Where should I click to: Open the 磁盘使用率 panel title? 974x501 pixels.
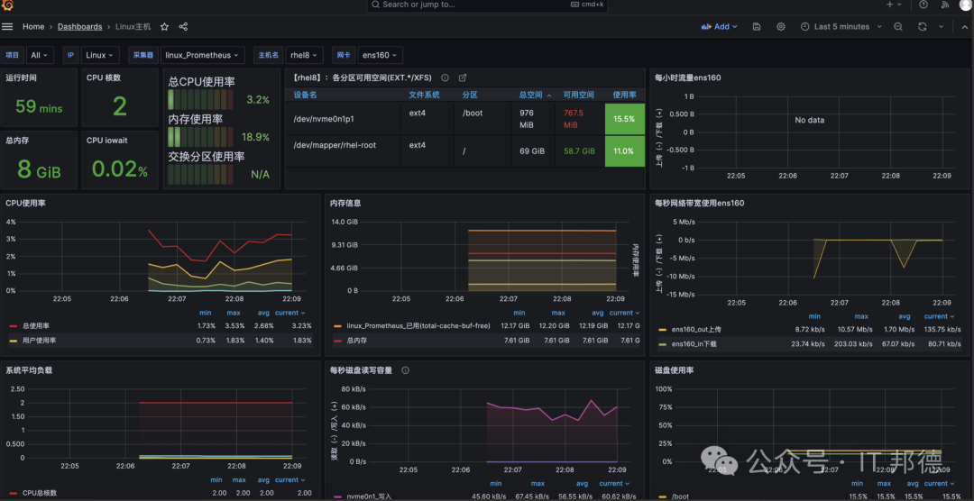[675, 370]
